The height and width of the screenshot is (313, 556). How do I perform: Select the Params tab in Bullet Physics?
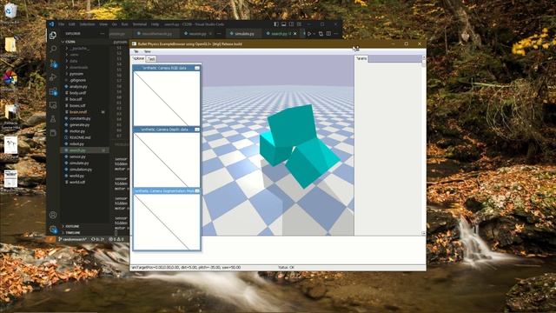(361, 58)
